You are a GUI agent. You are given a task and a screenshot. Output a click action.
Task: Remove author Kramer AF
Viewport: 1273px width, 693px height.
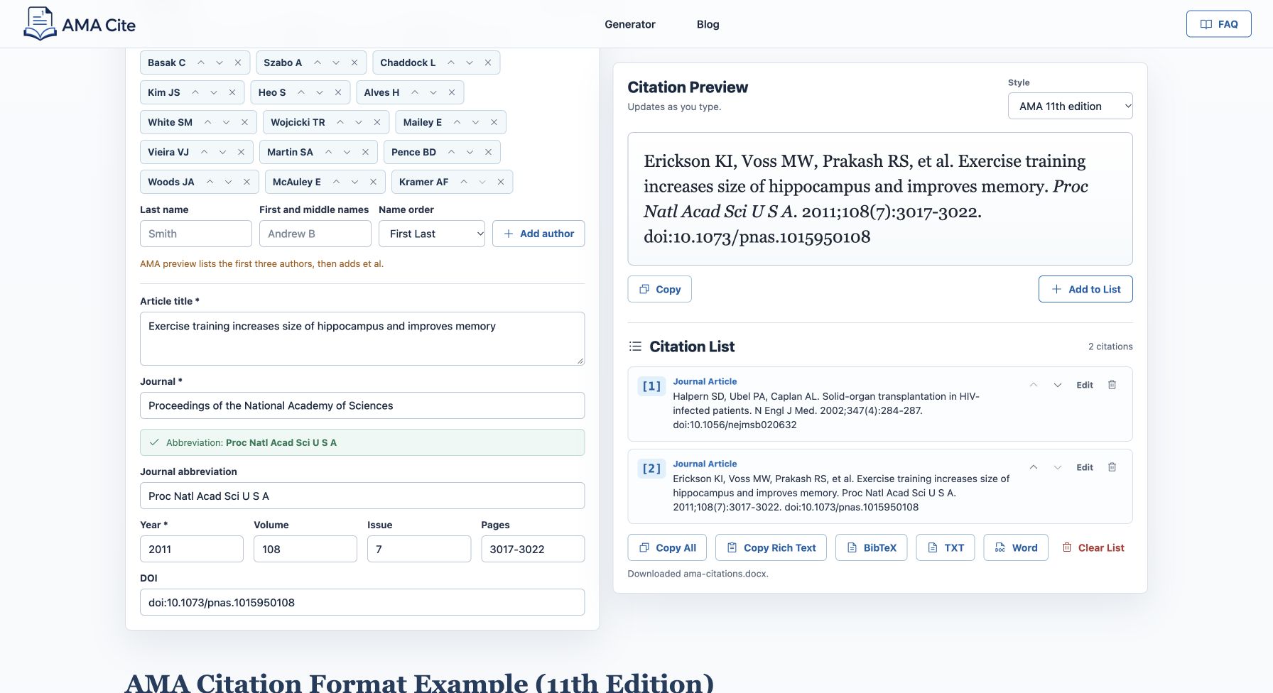pos(501,182)
